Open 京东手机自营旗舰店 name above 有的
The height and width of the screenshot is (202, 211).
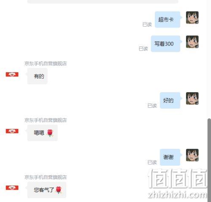click(x=46, y=63)
